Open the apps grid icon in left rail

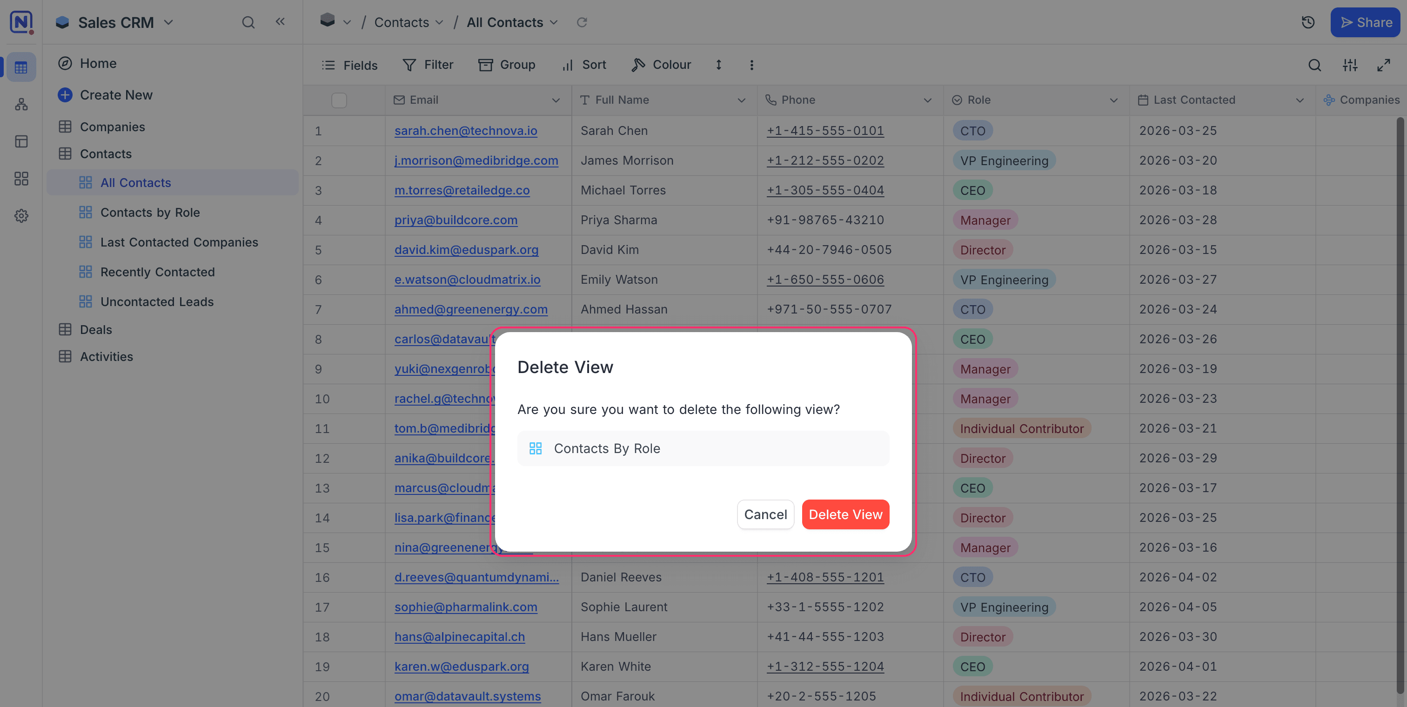[21, 179]
